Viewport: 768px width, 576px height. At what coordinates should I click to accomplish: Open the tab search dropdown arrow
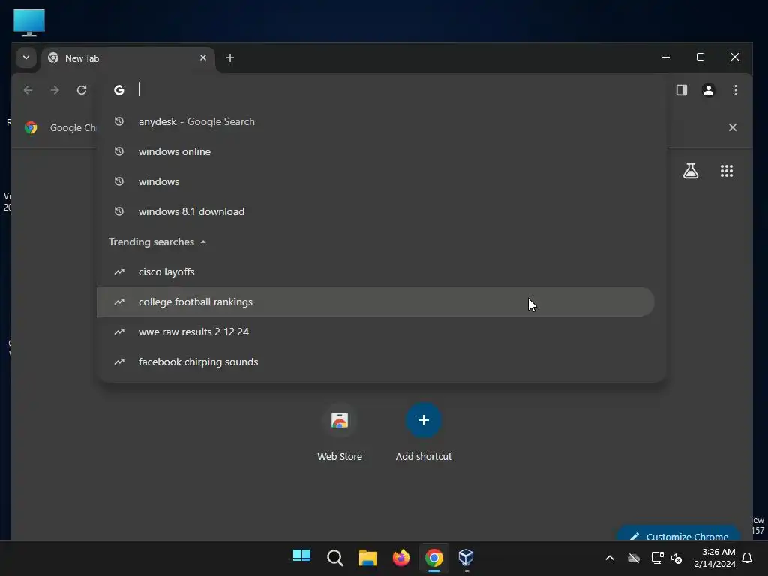(26, 58)
